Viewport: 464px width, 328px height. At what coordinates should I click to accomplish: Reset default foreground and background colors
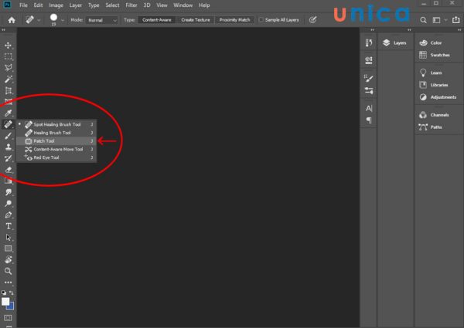click(4, 292)
